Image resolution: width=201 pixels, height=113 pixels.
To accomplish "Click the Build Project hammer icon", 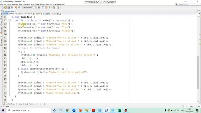I will pyautogui.click(x=43, y=8).
